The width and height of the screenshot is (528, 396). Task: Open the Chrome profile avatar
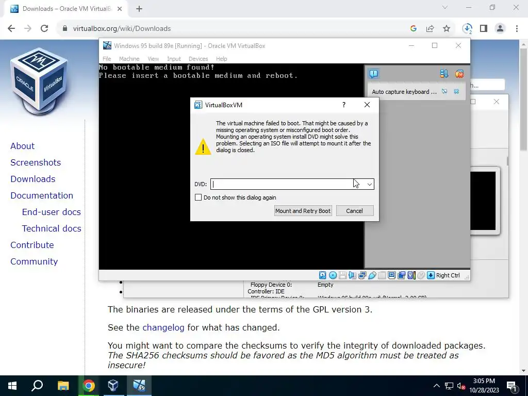click(500, 29)
